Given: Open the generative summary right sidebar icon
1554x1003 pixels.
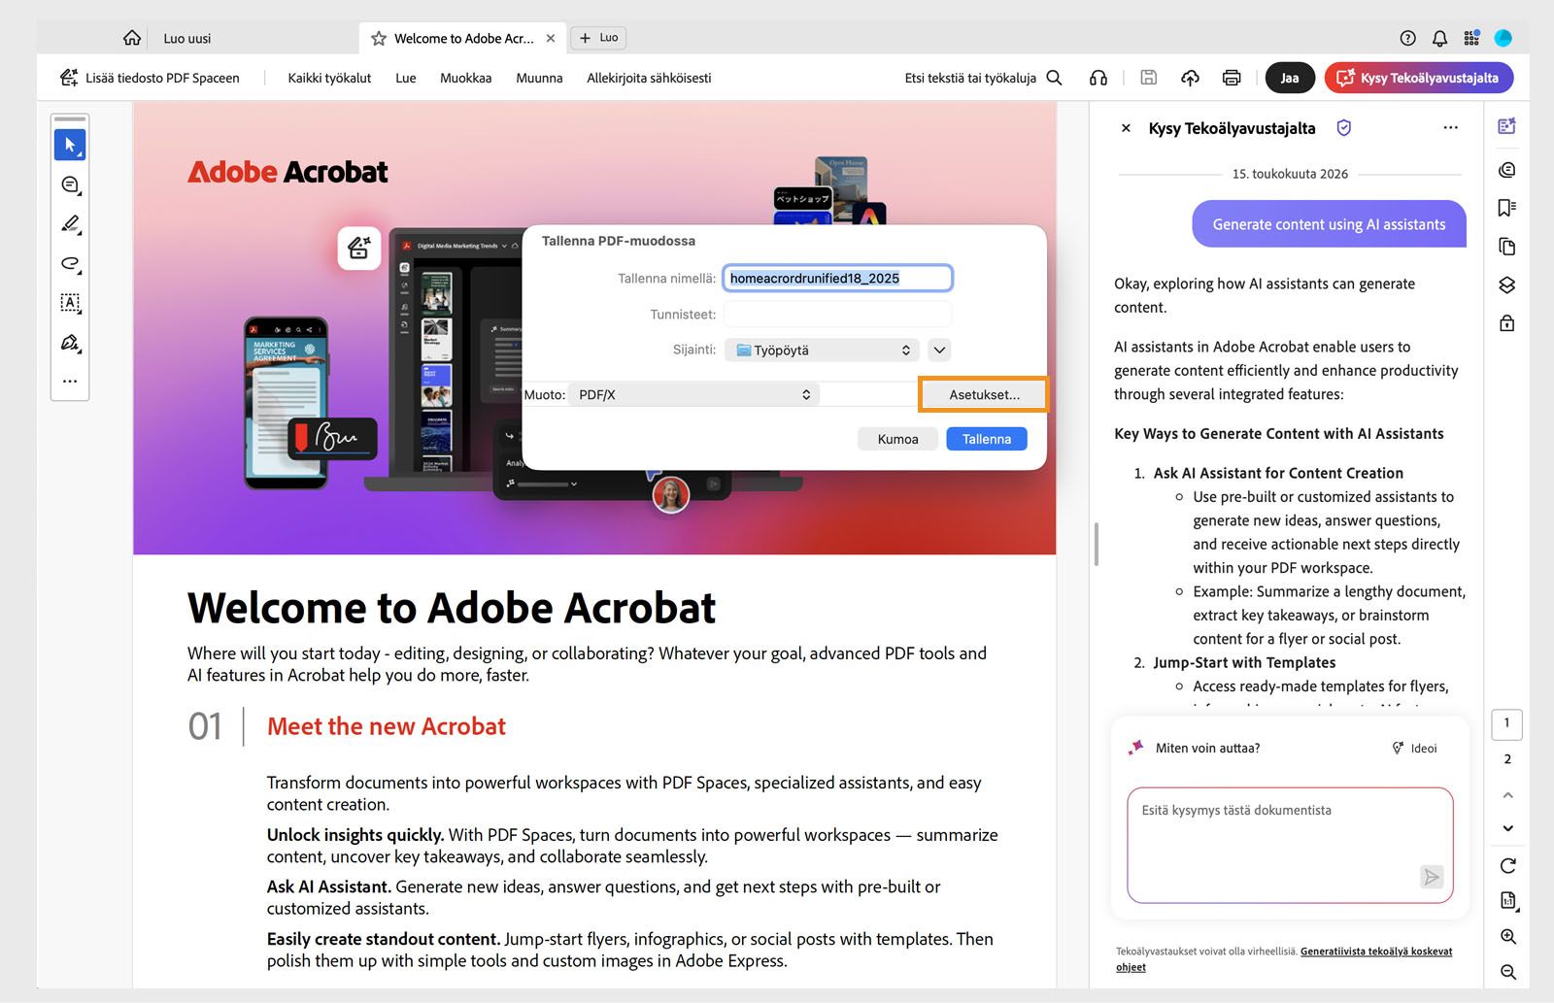Looking at the screenshot, I should click(x=1506, y=126).
